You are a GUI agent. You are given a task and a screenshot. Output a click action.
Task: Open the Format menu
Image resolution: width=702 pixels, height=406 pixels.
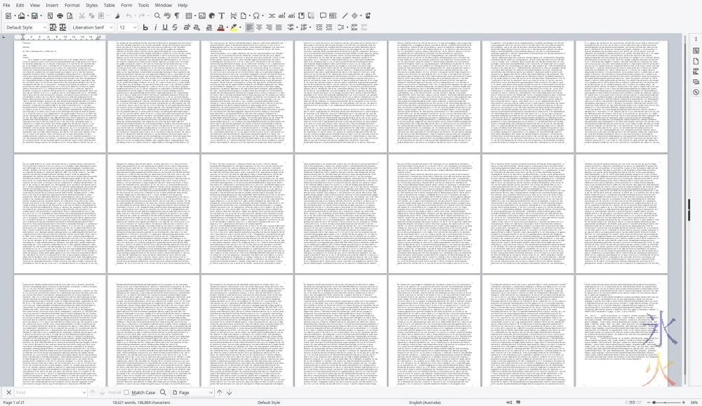pos(72,5)
